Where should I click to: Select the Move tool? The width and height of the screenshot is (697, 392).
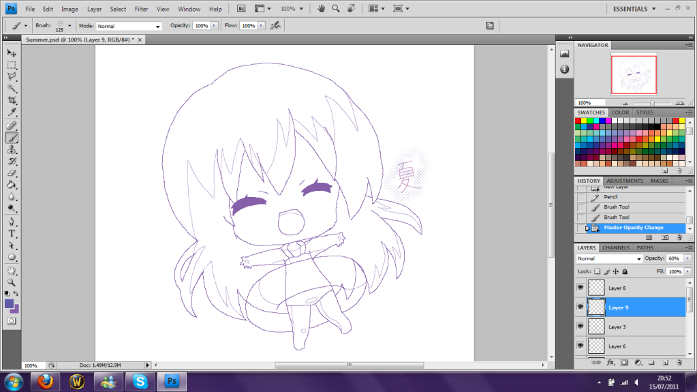(12, 53)
